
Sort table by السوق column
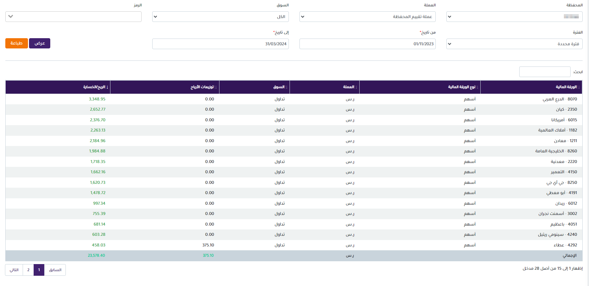pos(279,87)
